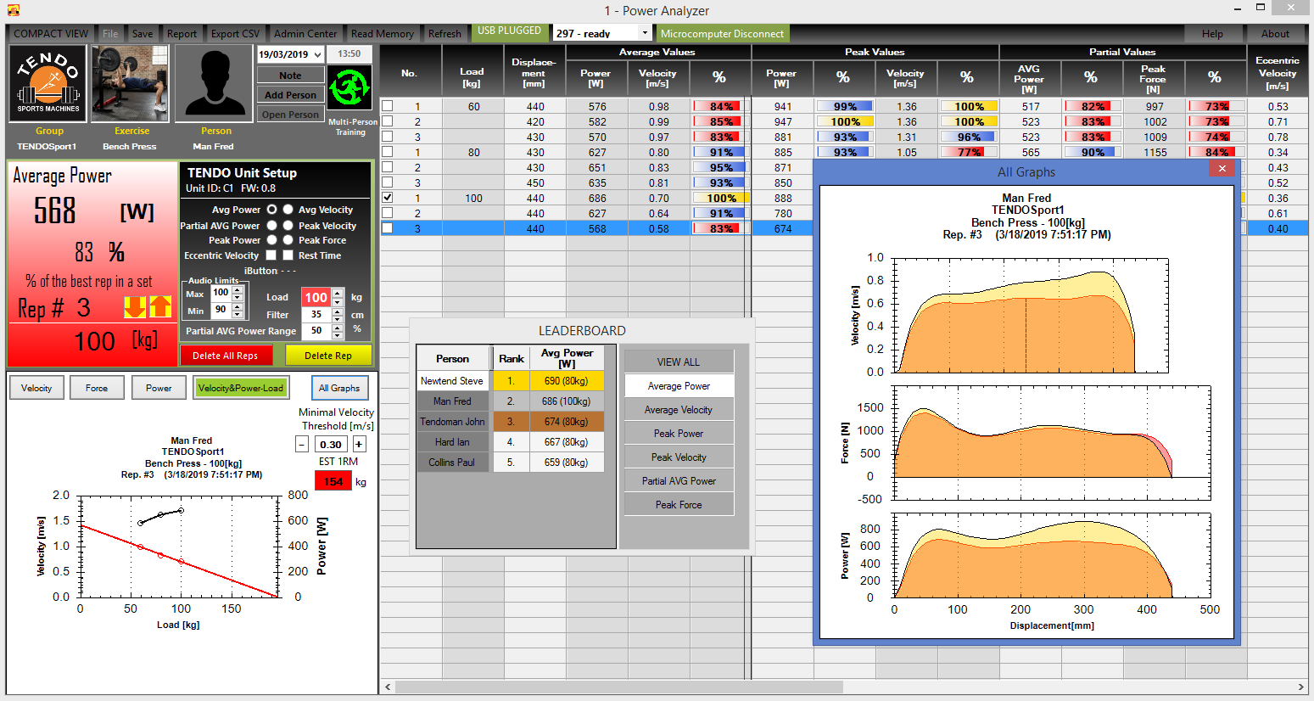Open the 297 - ready device dropdown

click(x=645, y=33)
